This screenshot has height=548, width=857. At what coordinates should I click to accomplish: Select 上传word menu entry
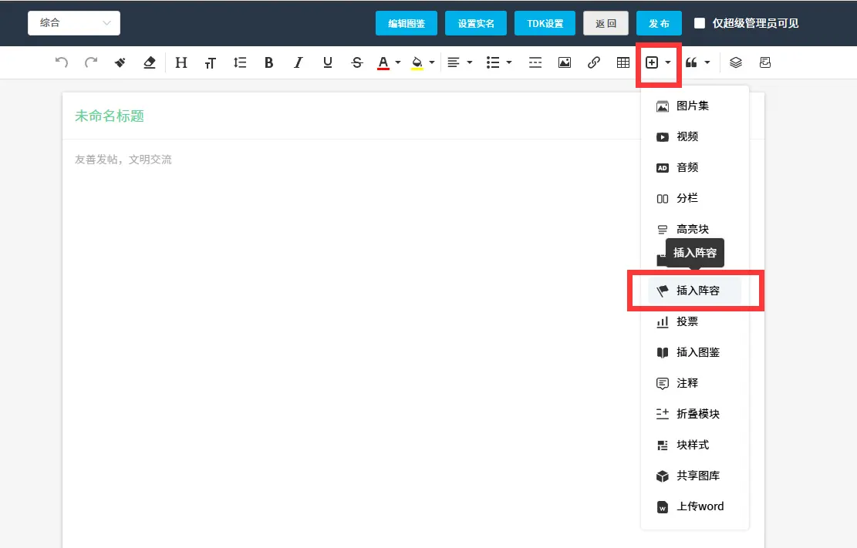pos(700,506)
